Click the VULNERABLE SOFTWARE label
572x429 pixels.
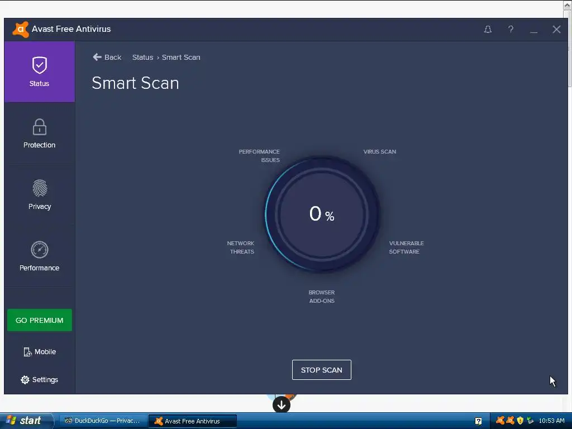(x=406, y=247)
